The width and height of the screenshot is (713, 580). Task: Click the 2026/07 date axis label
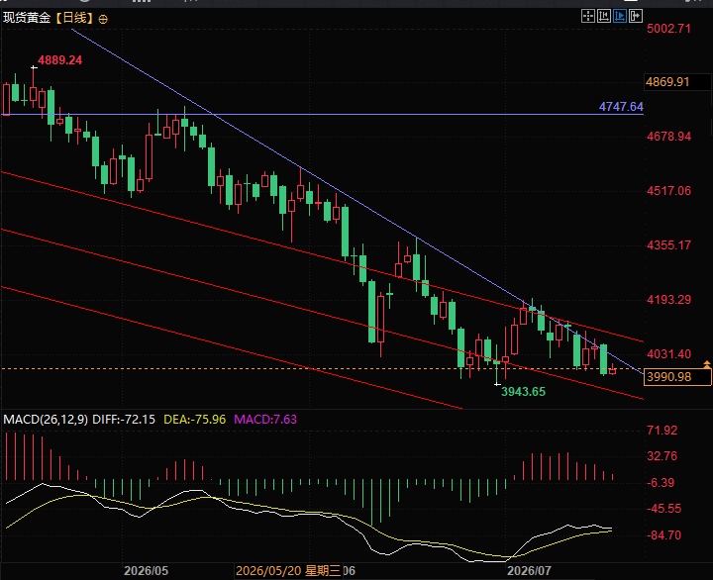tap(529, 571)
